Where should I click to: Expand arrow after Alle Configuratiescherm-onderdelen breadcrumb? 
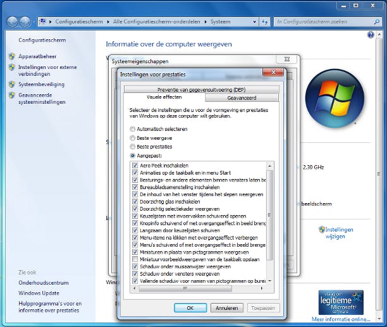pos(206,22)
